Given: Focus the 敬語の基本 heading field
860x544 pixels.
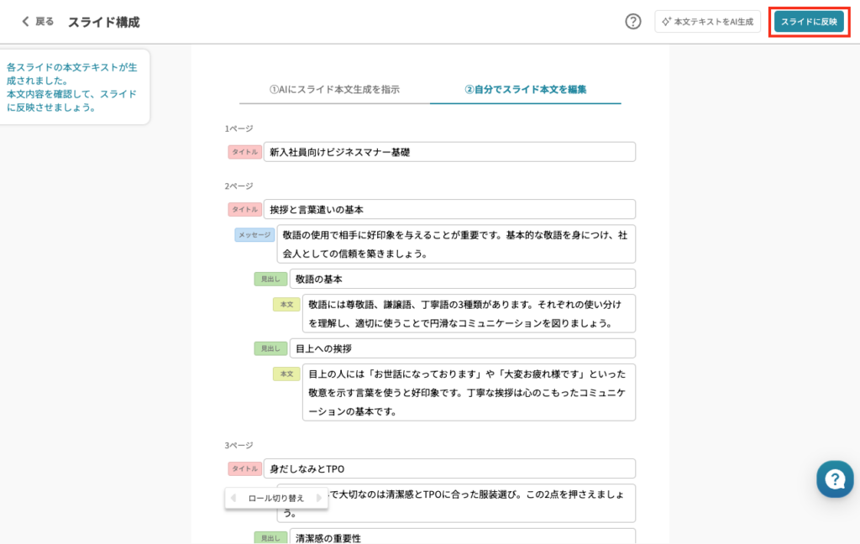Looking at the screenshot, I should click(462, 279).
